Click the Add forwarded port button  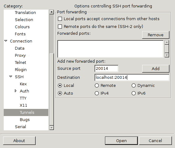point(156,69)
